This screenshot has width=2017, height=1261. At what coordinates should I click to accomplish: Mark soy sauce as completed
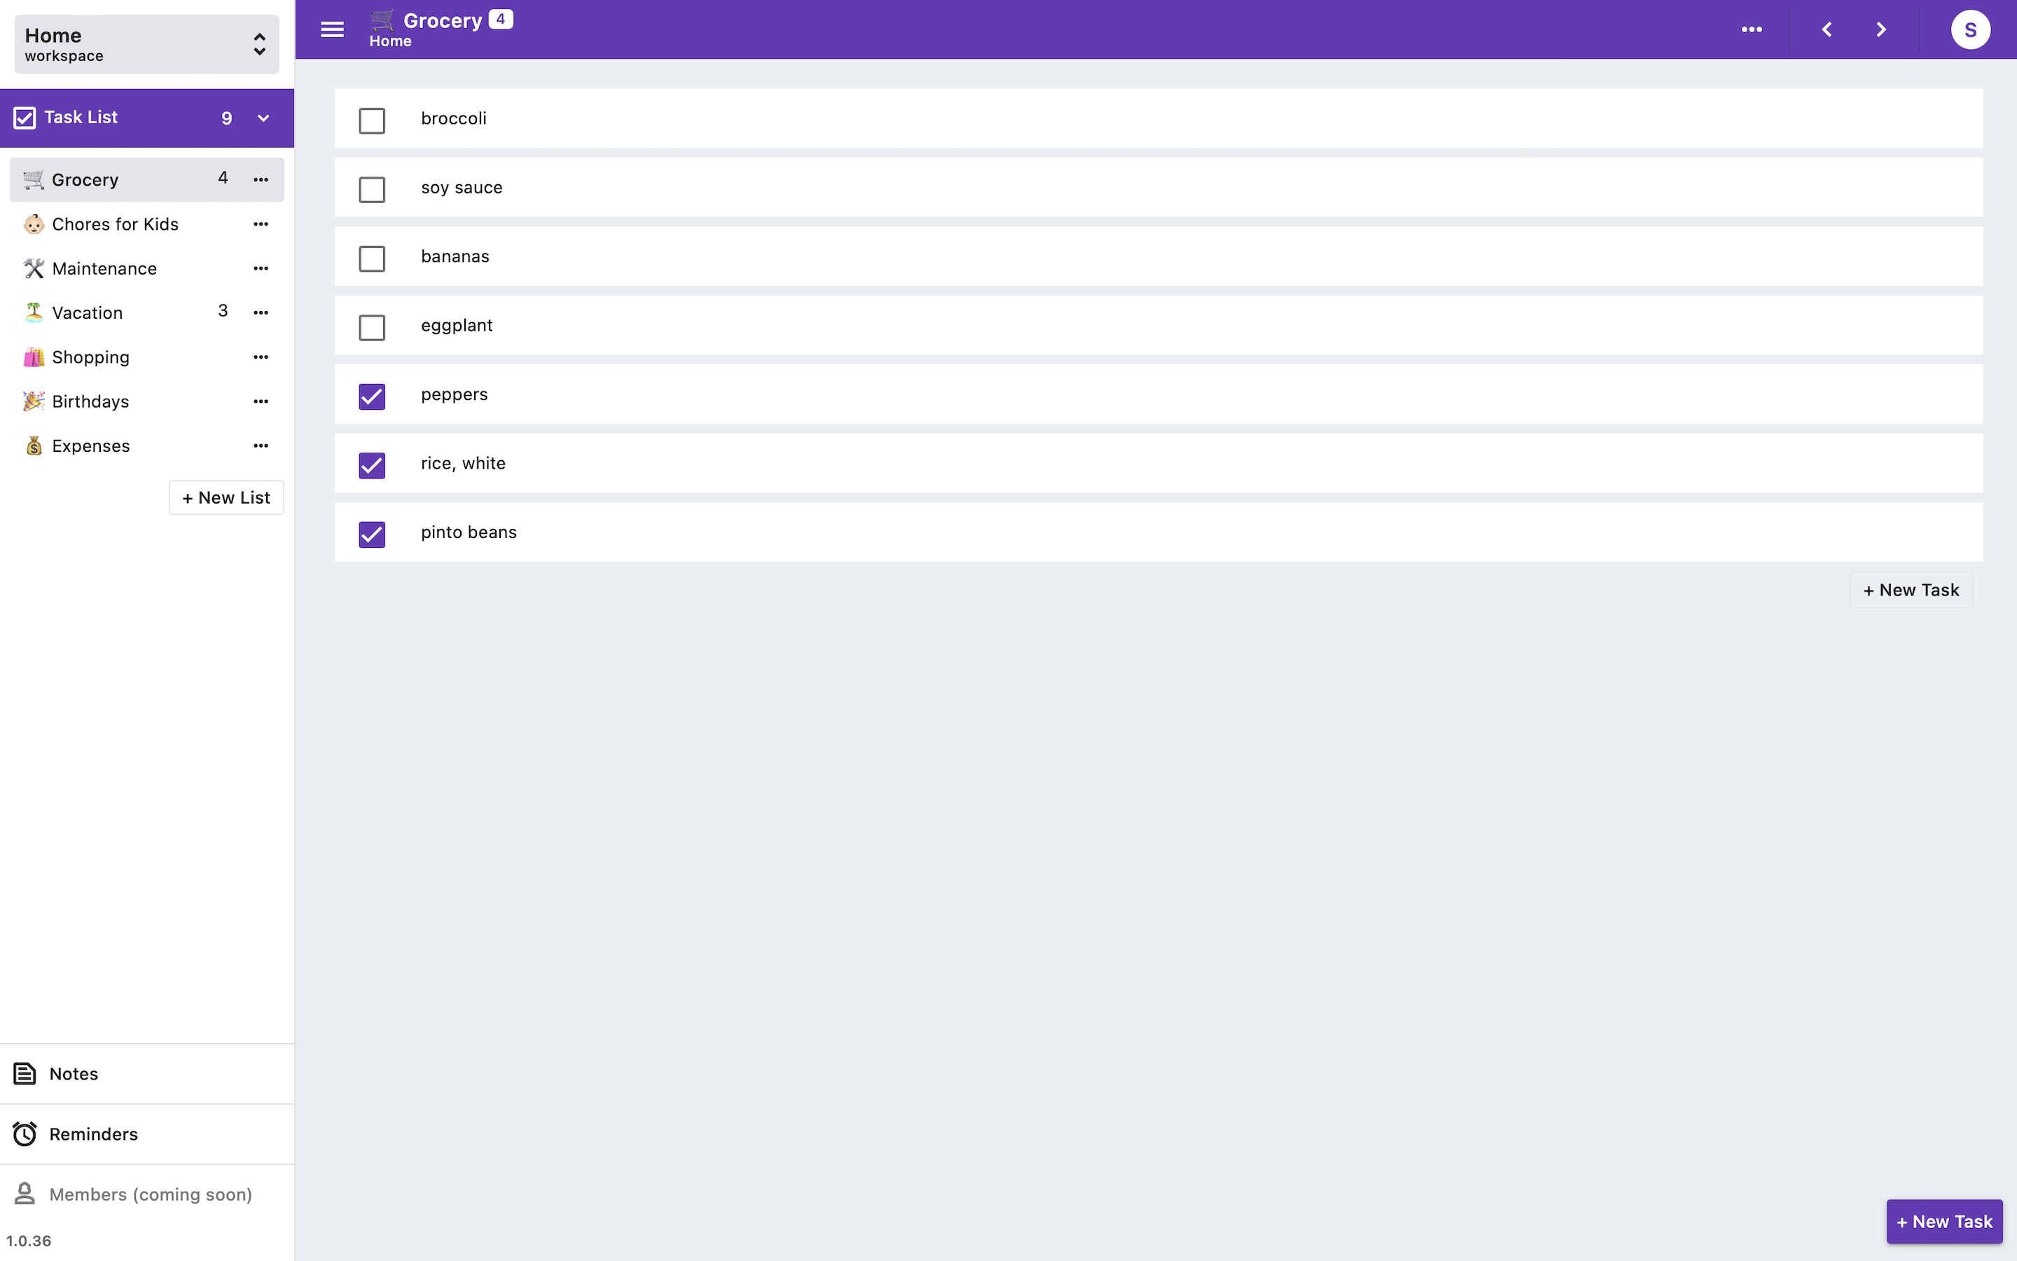pos(372,189)
